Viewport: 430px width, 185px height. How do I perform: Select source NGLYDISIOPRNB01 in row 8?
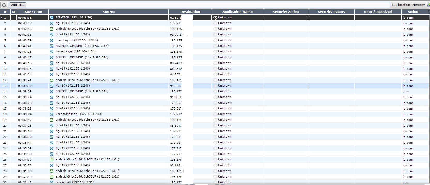coord(82,57)
